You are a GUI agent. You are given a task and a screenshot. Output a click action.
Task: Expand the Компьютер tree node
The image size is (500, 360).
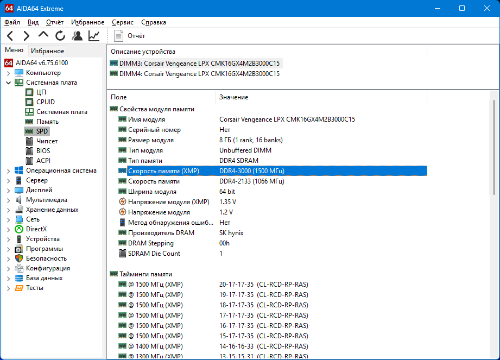(x=8, y=73)
